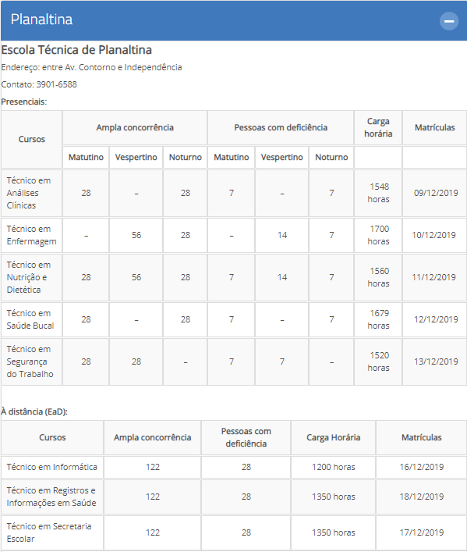Click the contact number 3901-6588
This screenshot has height=552, width=467.
tap(57, 84)
